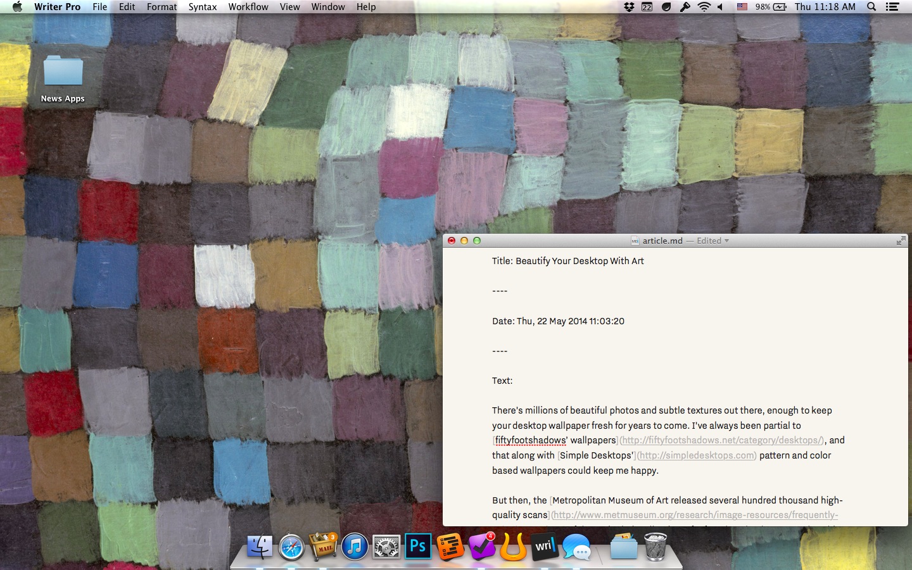This screenshot has height=570, width=912.
Task: Click the metmuseum.org research URL
Action: pos(695,515)
